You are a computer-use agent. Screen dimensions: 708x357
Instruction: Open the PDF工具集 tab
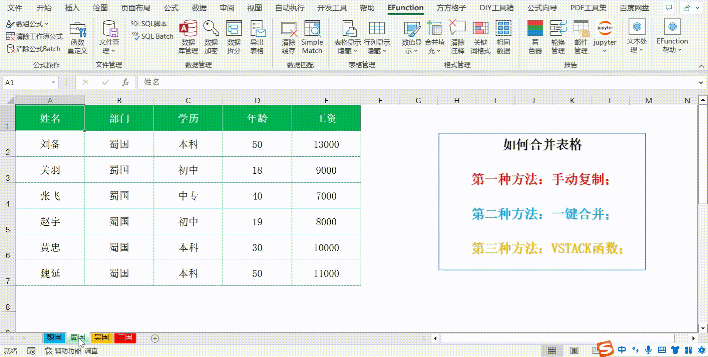point(588,8)
